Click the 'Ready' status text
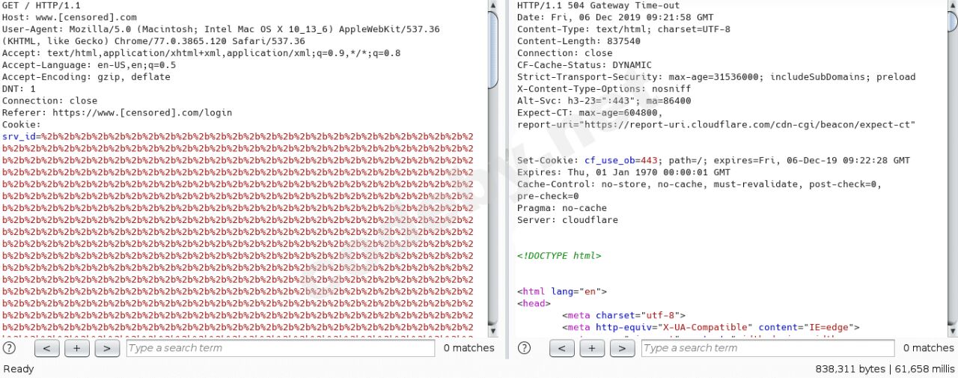958x378 pixels. tap(19, 370)
